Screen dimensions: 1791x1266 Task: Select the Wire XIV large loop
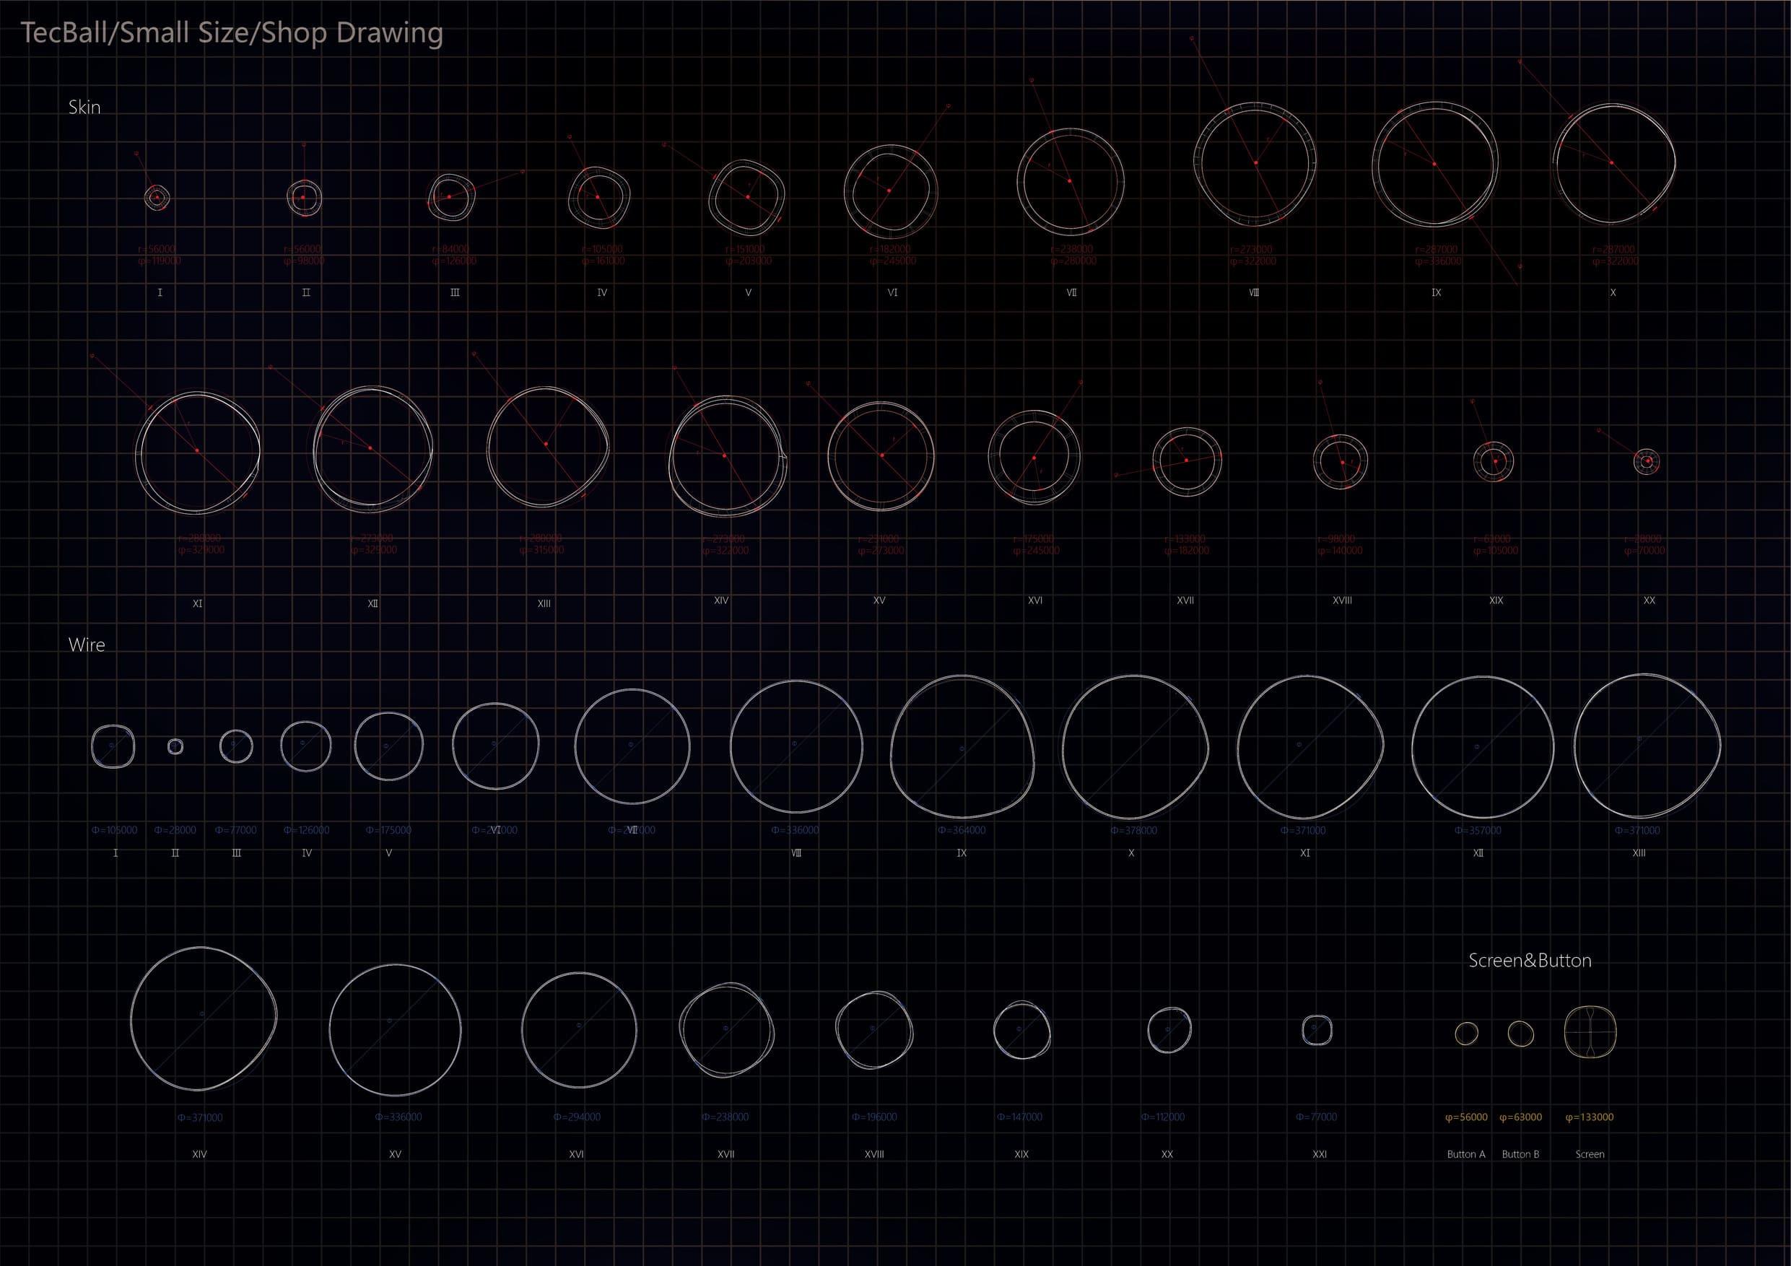pos(202,1018)
